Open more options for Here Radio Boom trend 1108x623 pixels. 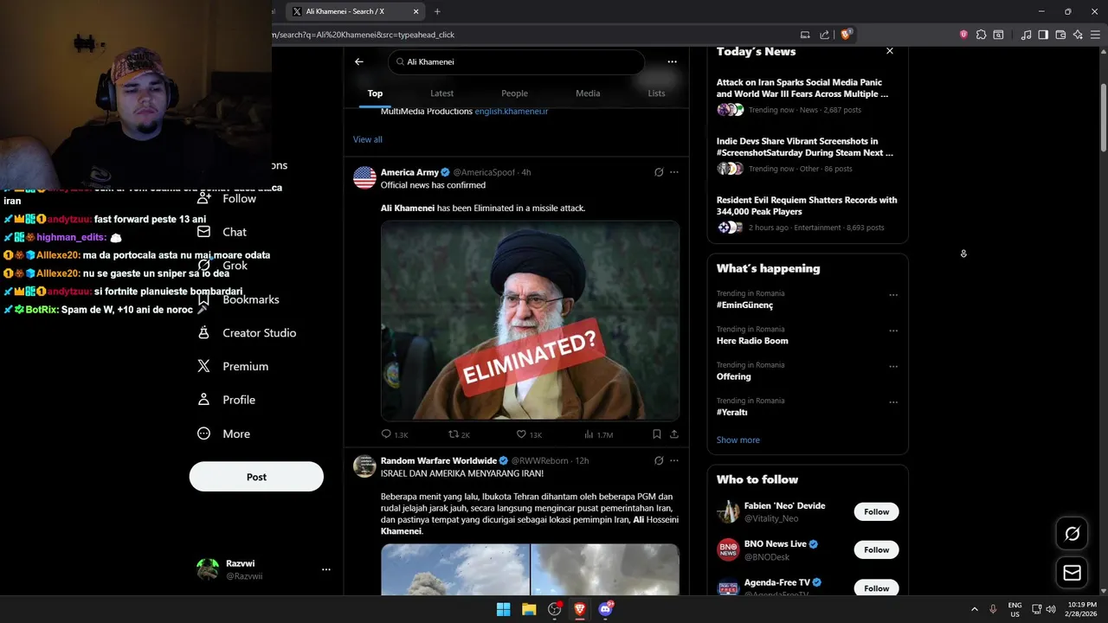(893, 331)
